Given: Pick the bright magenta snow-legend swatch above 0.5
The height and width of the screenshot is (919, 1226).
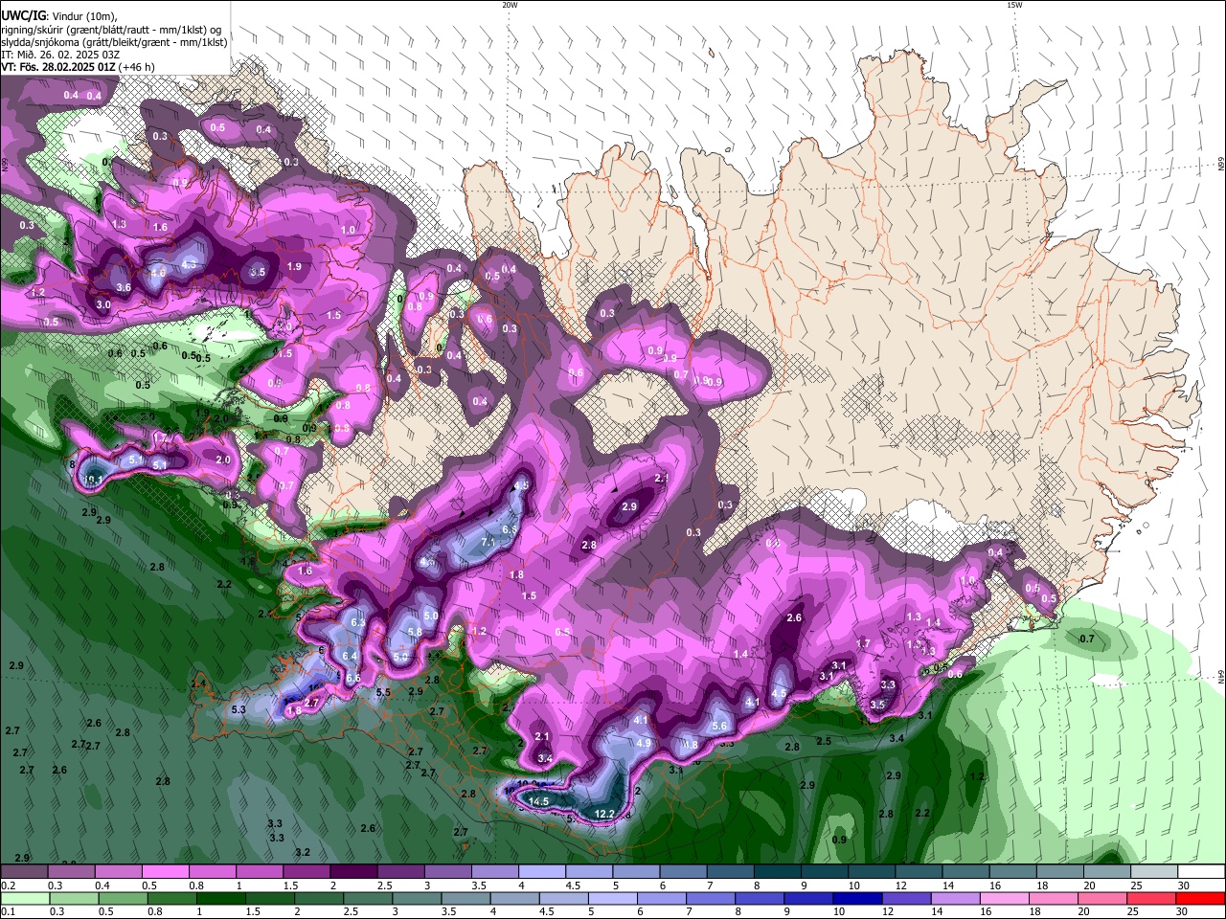Looking at the screenshot, I should click(164, 872).
